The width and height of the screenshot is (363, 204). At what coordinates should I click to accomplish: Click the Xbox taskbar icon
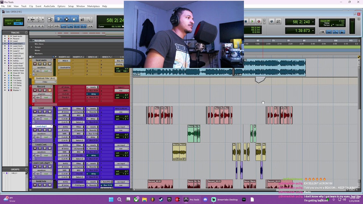[x=136, y=199]
